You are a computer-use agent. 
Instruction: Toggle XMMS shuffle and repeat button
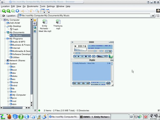(102, 56)
